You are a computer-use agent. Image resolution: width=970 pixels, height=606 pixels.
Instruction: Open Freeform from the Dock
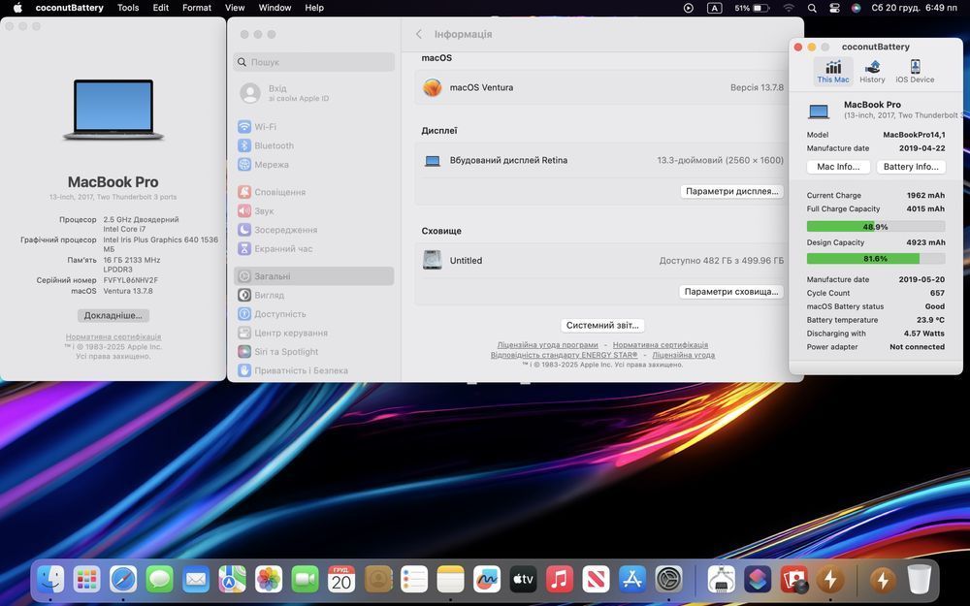point(487,580)
